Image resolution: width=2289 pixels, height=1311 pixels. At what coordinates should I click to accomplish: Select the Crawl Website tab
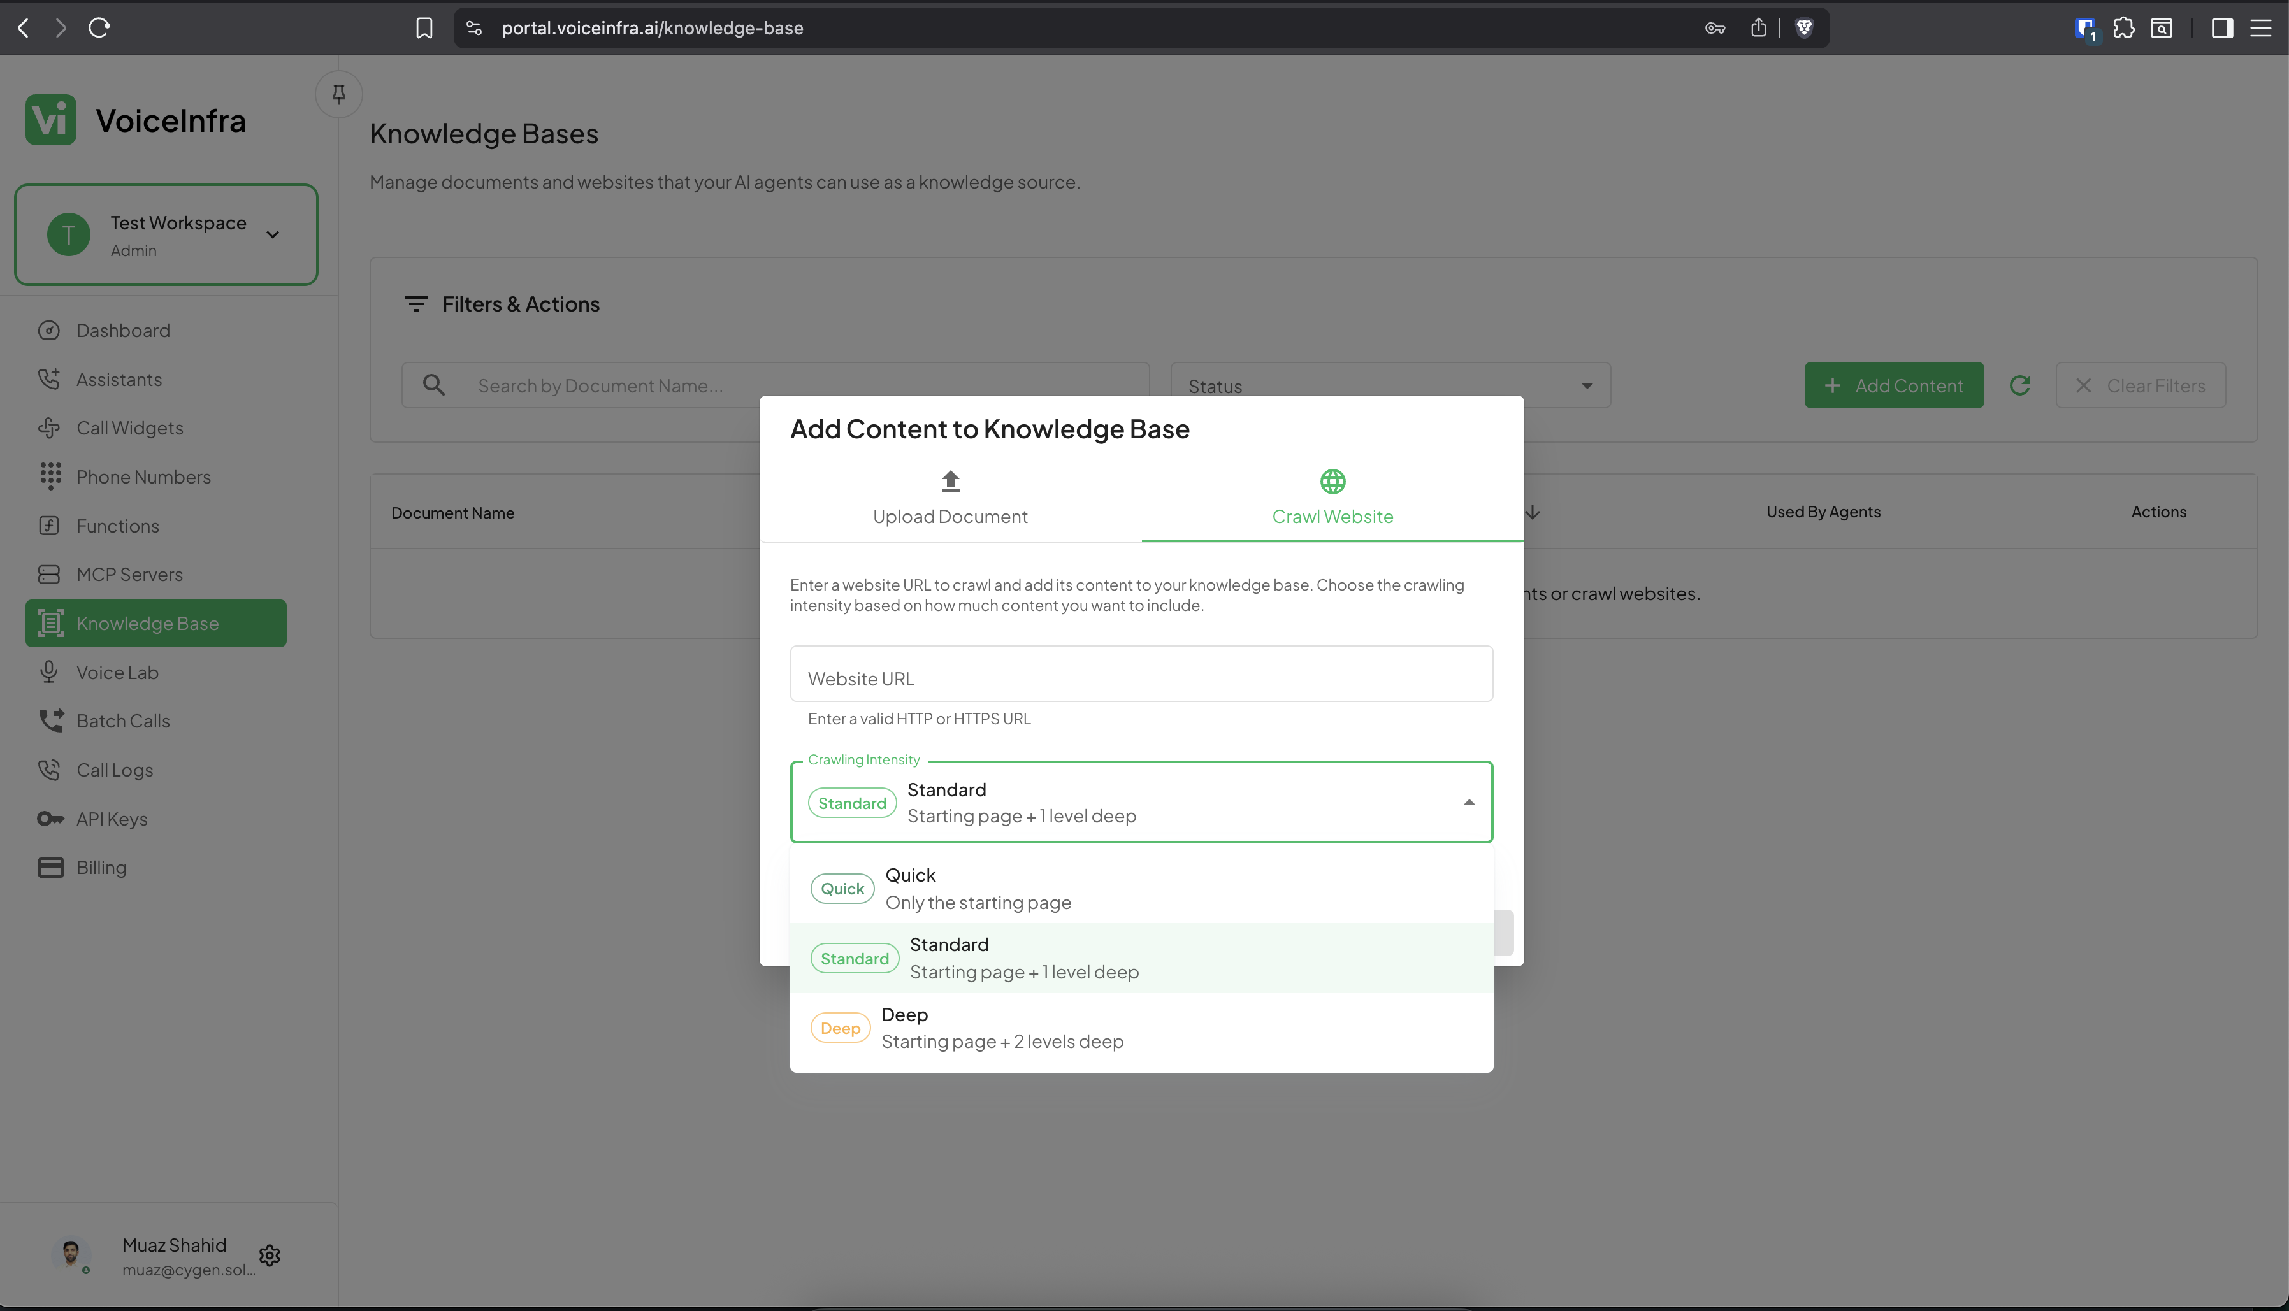(x=1332, y=498)
